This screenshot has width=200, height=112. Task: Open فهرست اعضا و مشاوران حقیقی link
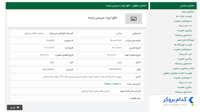[177, 73]
